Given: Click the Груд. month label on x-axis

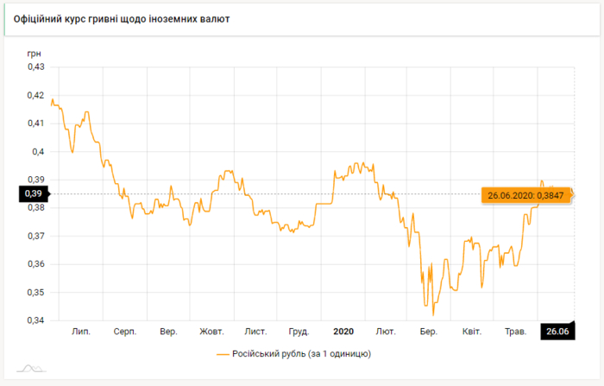Looking at the screenshot, I should pyautogui.click(x=299, y=332).
